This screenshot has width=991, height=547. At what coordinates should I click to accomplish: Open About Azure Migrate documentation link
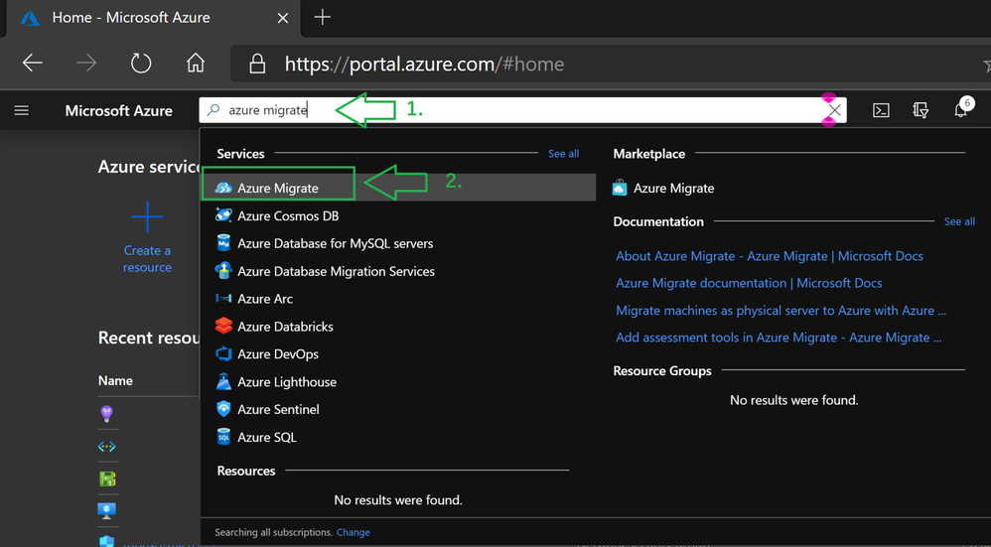(x=770, y=256)
